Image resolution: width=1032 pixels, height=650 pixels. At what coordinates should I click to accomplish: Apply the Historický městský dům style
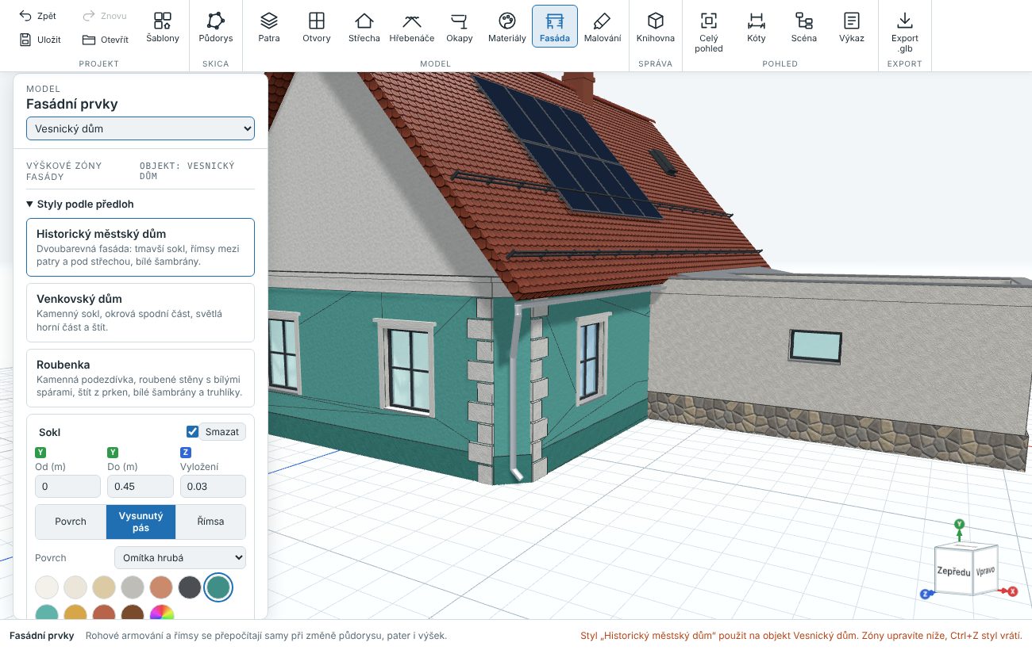141,247
